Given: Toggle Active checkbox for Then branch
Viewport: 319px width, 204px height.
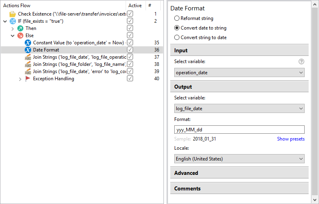Looking at the screenshot, I should coord(130,28).
